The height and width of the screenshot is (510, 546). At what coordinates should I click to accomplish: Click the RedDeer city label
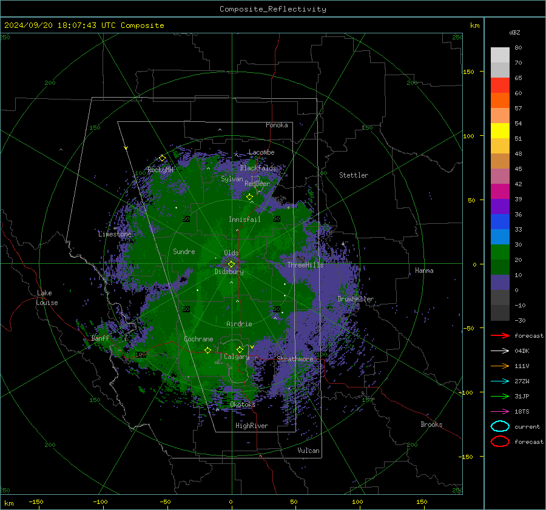(x=257, y=184)
